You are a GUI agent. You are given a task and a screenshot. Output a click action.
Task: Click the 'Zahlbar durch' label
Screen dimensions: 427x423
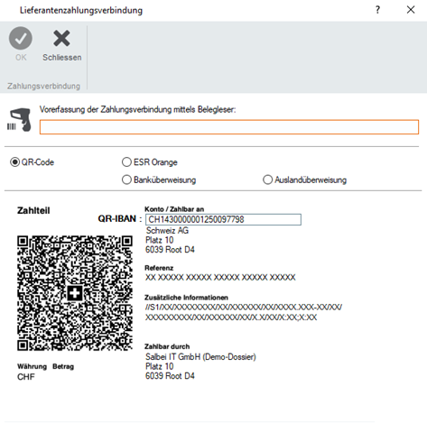point(167,346)
